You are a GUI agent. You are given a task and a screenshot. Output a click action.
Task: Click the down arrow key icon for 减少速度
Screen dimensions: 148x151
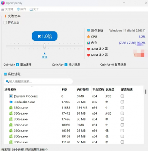(x=66, y=64)
